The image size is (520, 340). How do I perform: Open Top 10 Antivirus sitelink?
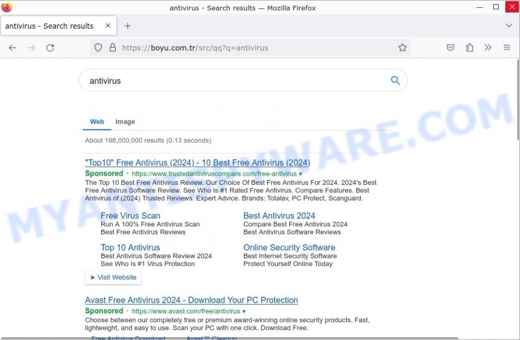coord(130,248)
